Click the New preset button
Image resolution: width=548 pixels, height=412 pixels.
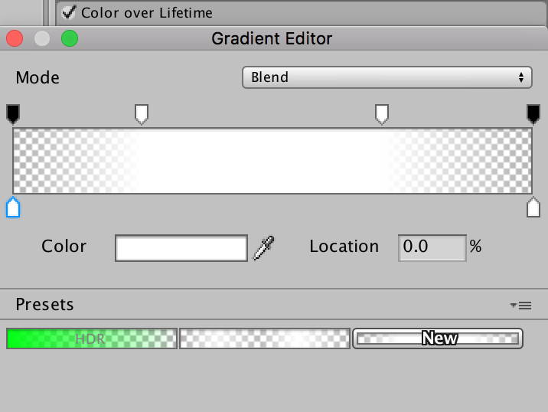(438, 338)
